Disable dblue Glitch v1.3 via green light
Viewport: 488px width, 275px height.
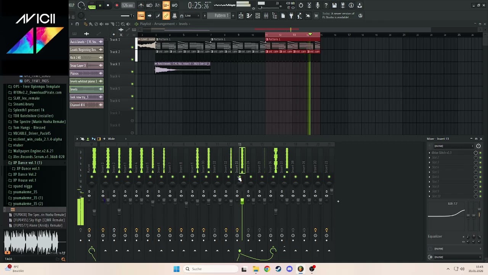(480, 153)
